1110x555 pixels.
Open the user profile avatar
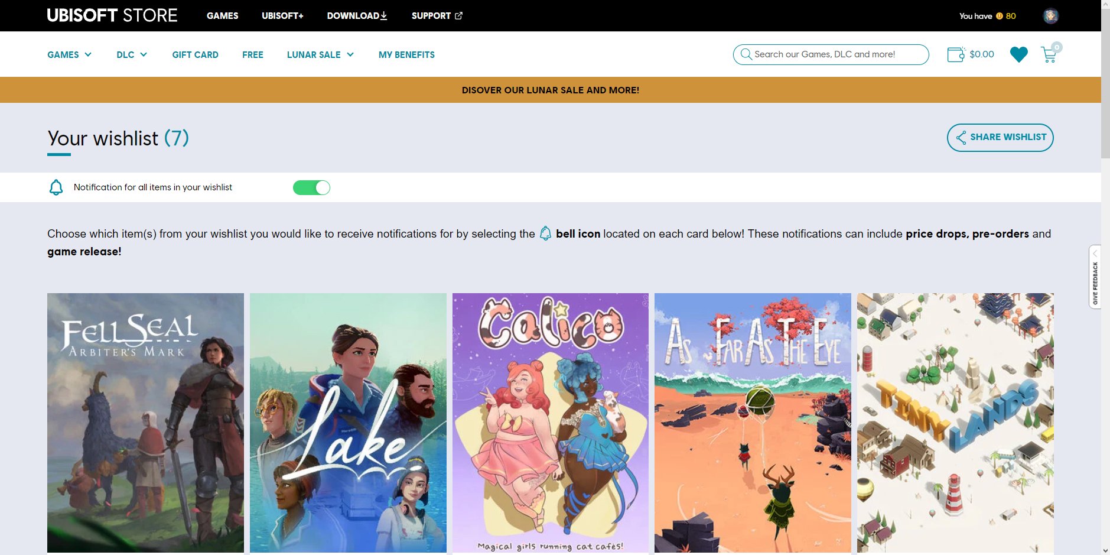[x=1050, y=16]
